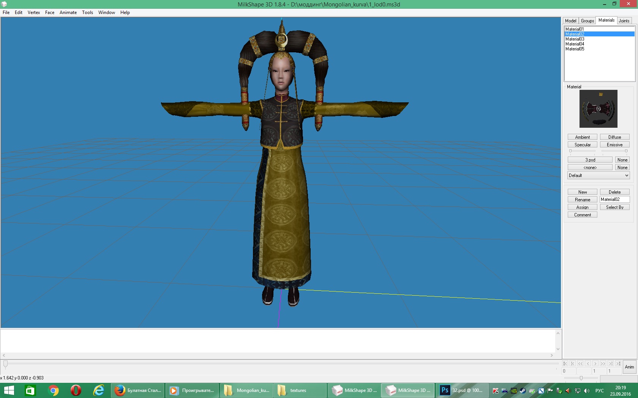Open the Edit menu
This screenshot has width=638, height=398.
[x=19, y=13]
